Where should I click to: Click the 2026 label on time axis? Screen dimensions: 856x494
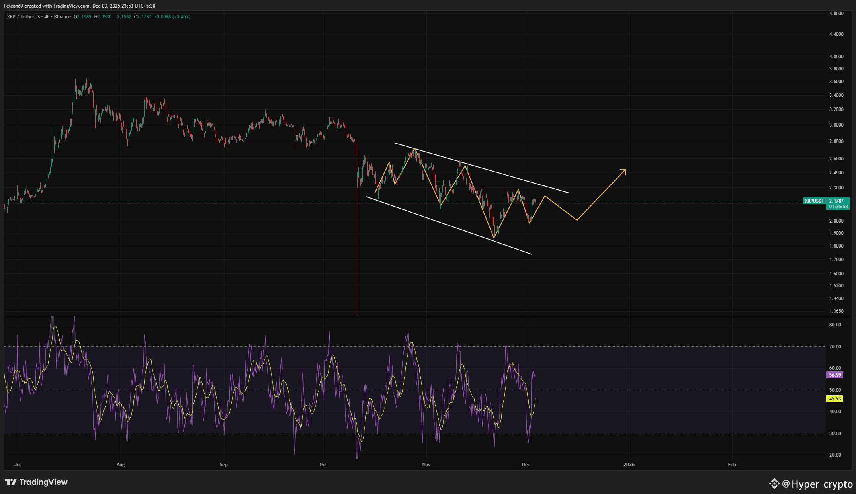coord(629,465)
